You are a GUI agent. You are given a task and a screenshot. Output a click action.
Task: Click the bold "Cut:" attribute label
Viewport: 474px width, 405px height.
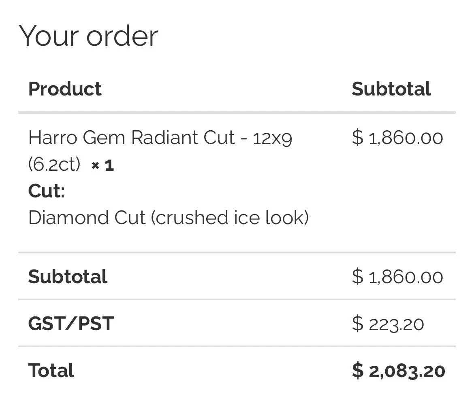tap(46, 191)
